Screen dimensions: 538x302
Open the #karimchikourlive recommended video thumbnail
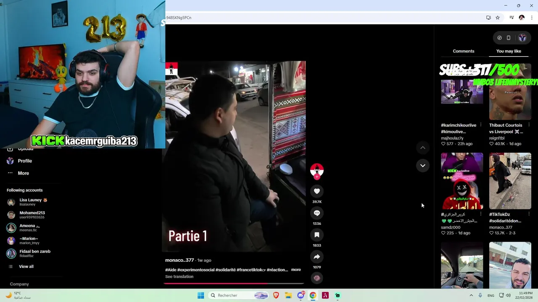click(462, 91)
